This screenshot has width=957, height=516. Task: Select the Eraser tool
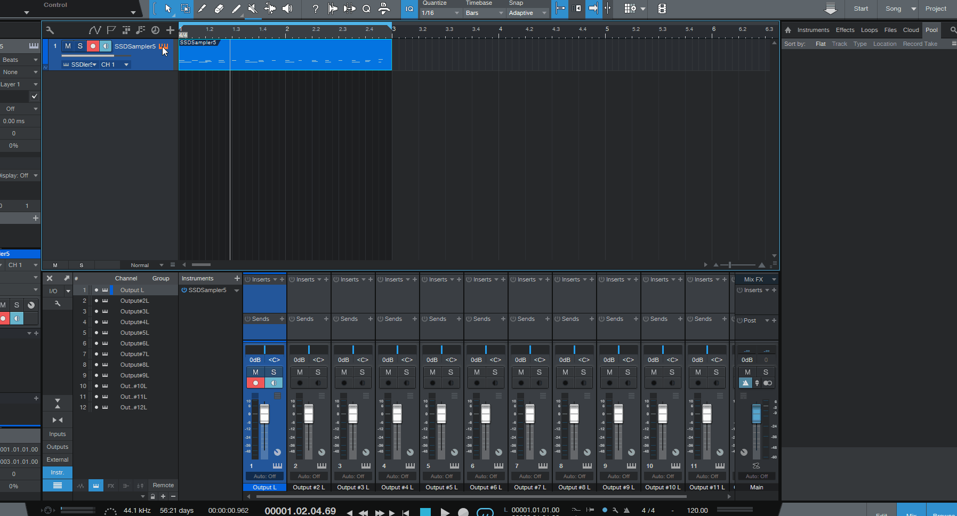coord(219,9)
